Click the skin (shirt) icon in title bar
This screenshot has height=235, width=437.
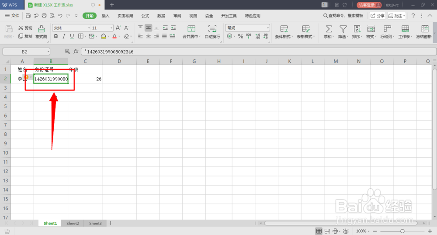(345, 5)
